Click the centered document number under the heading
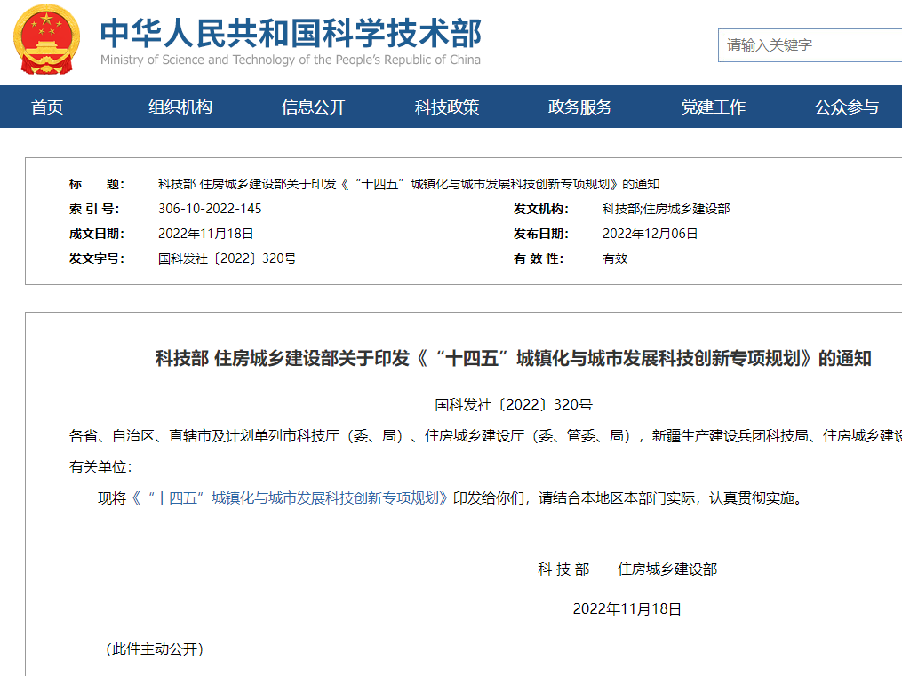Screen dimensions: 902x676 513,405
